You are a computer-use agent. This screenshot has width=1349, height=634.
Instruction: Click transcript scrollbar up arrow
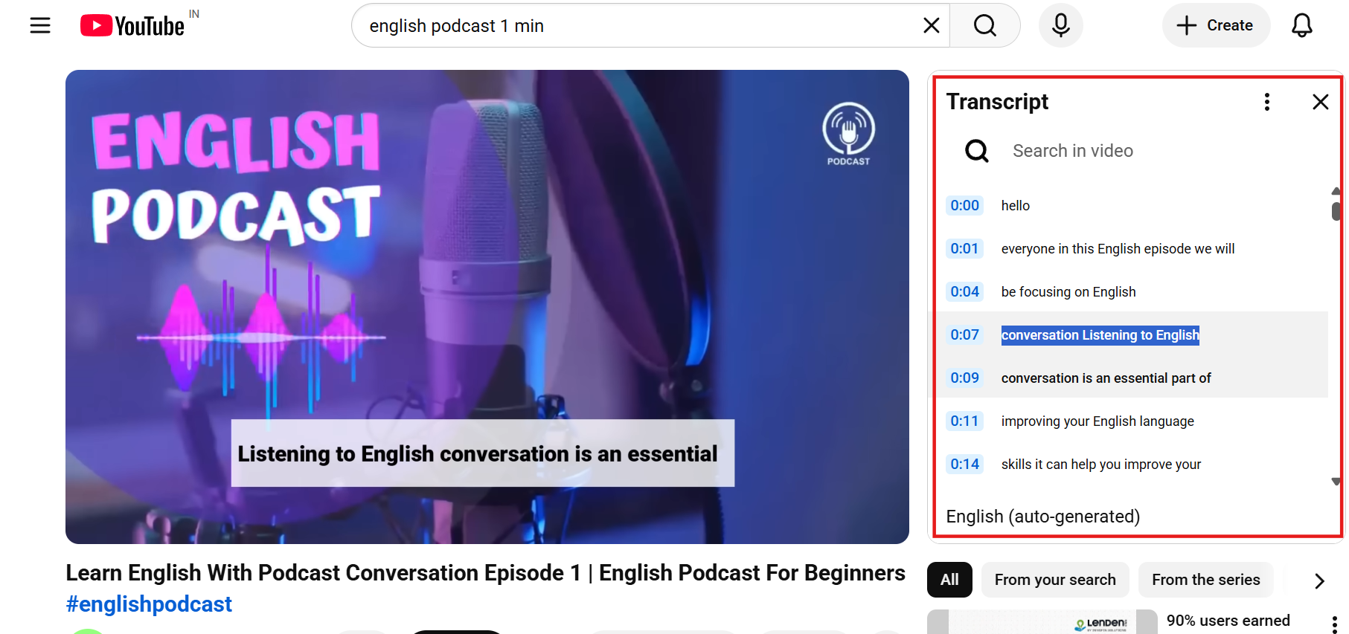(1336, 191)
